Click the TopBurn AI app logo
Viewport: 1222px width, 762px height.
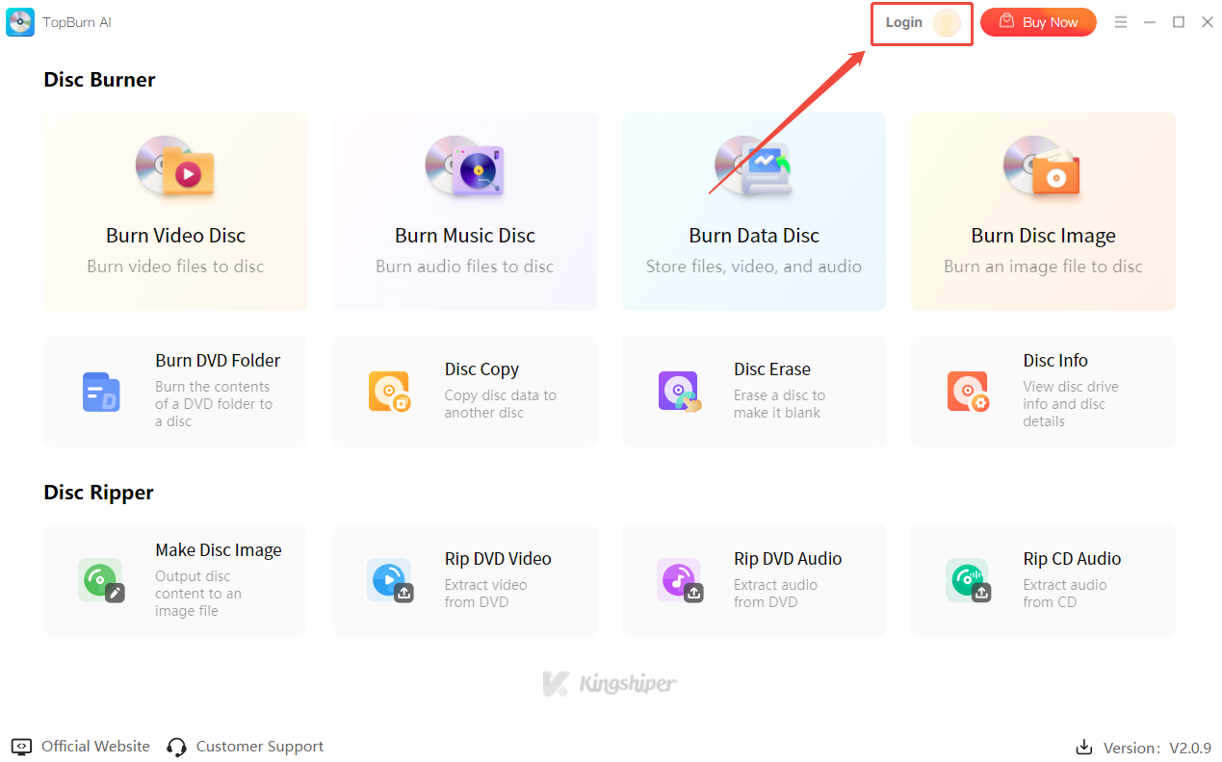tap(20, 22)
